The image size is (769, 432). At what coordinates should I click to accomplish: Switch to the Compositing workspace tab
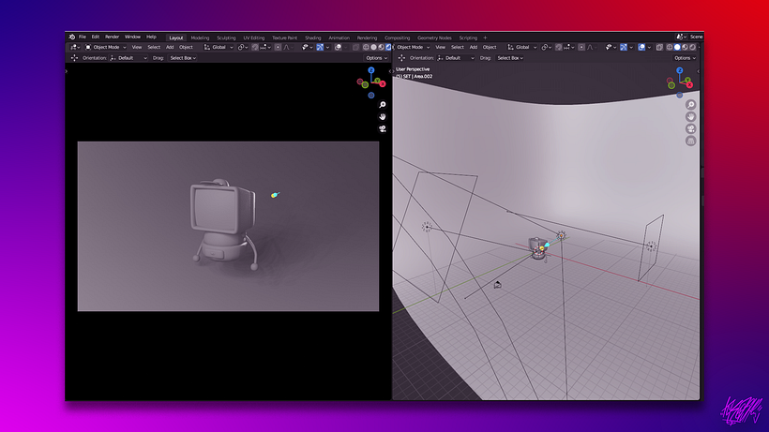398,37
